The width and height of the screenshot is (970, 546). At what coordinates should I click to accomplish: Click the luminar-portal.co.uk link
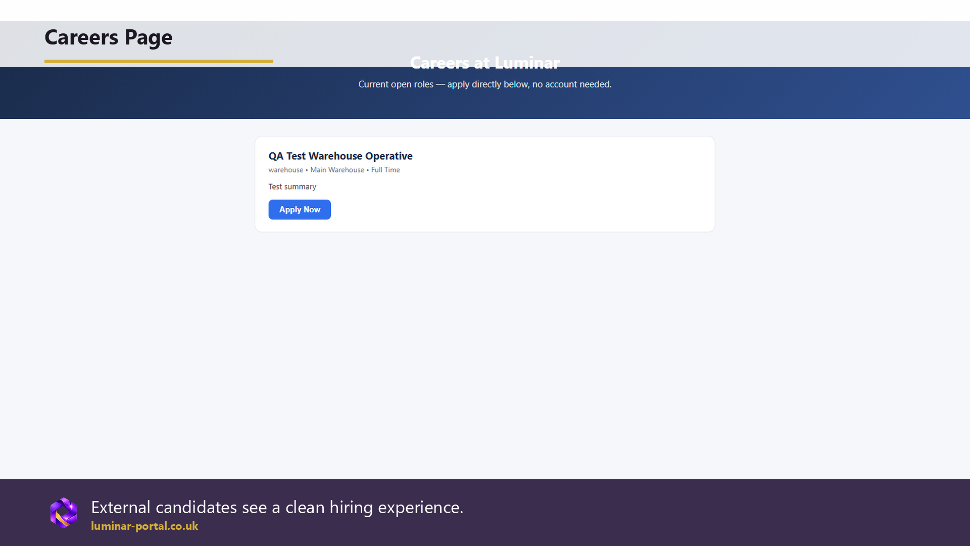point(144,526)
